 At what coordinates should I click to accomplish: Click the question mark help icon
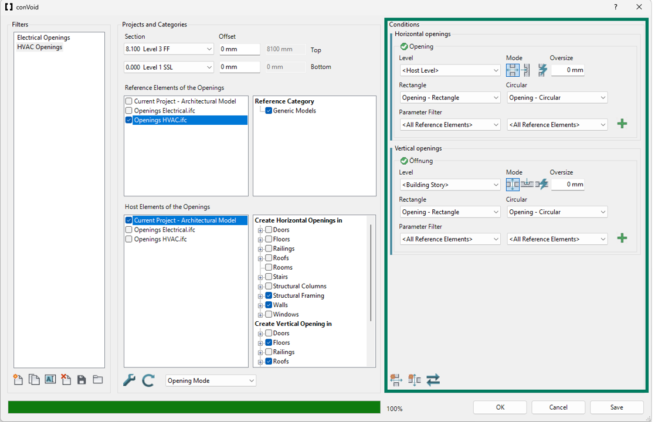(616, 7)
